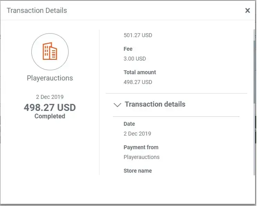The image size is (259, 207).
Task: Click the bold 498.27 USD amount
Action: pyautogui.click(x=50, y=107)
